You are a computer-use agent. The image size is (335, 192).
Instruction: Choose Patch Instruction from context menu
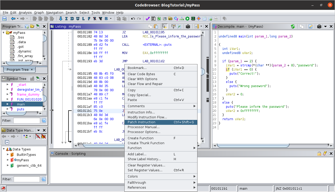point(161,122)
